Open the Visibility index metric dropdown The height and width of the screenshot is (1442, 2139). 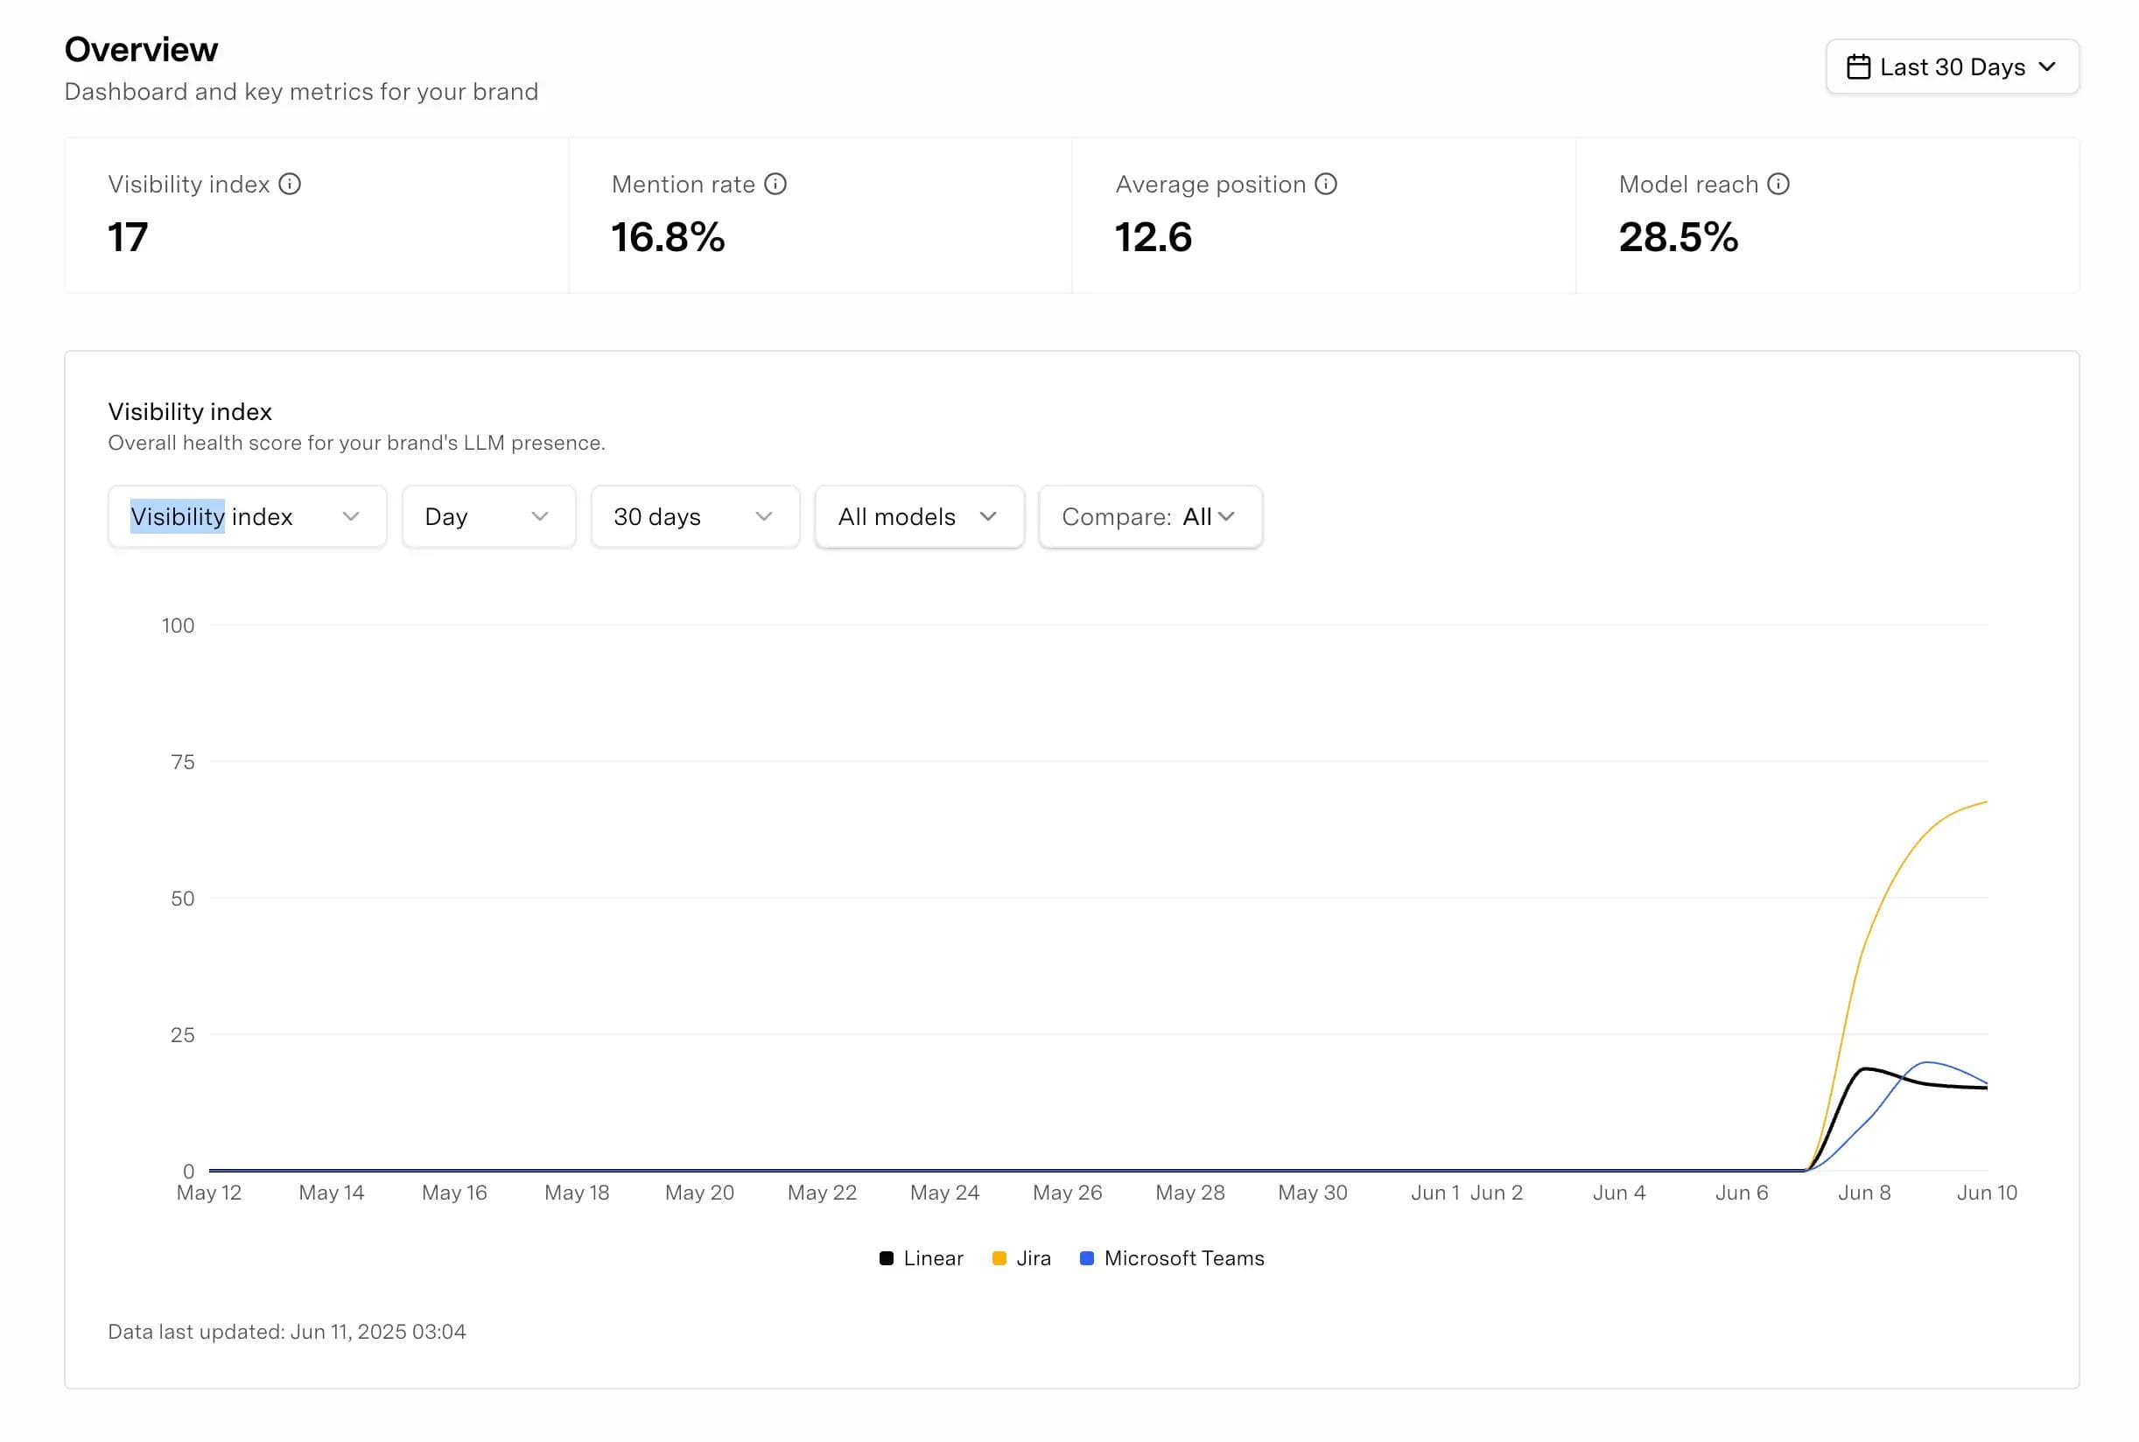[x=247, y=516]
